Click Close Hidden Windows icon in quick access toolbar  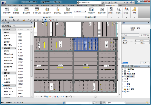click(50, 20)
